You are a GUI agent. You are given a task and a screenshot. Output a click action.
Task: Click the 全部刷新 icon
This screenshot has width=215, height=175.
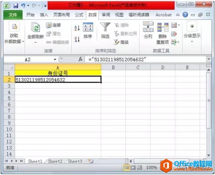[36, 28]
